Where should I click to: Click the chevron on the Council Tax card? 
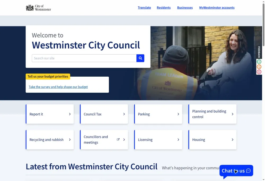pyautogui.click(x=124, y=114)
